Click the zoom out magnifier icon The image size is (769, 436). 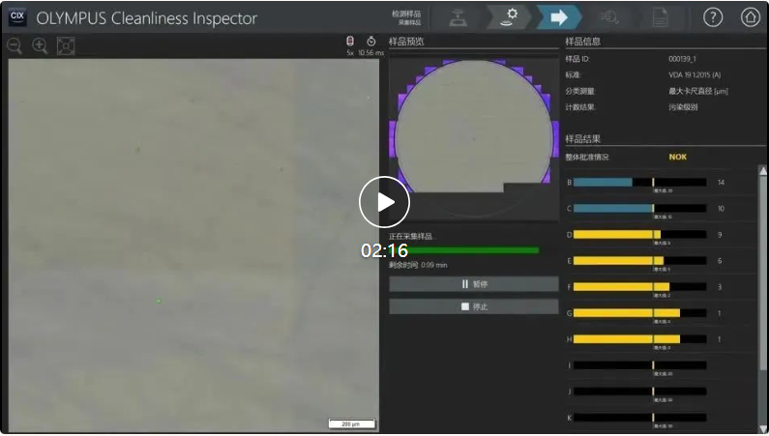pyautogui.click(x=15, y=46)
